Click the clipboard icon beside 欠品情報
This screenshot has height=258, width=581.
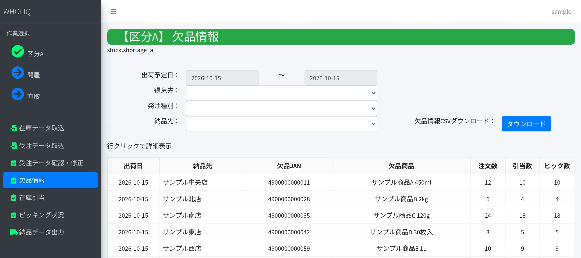coord(14,180)
